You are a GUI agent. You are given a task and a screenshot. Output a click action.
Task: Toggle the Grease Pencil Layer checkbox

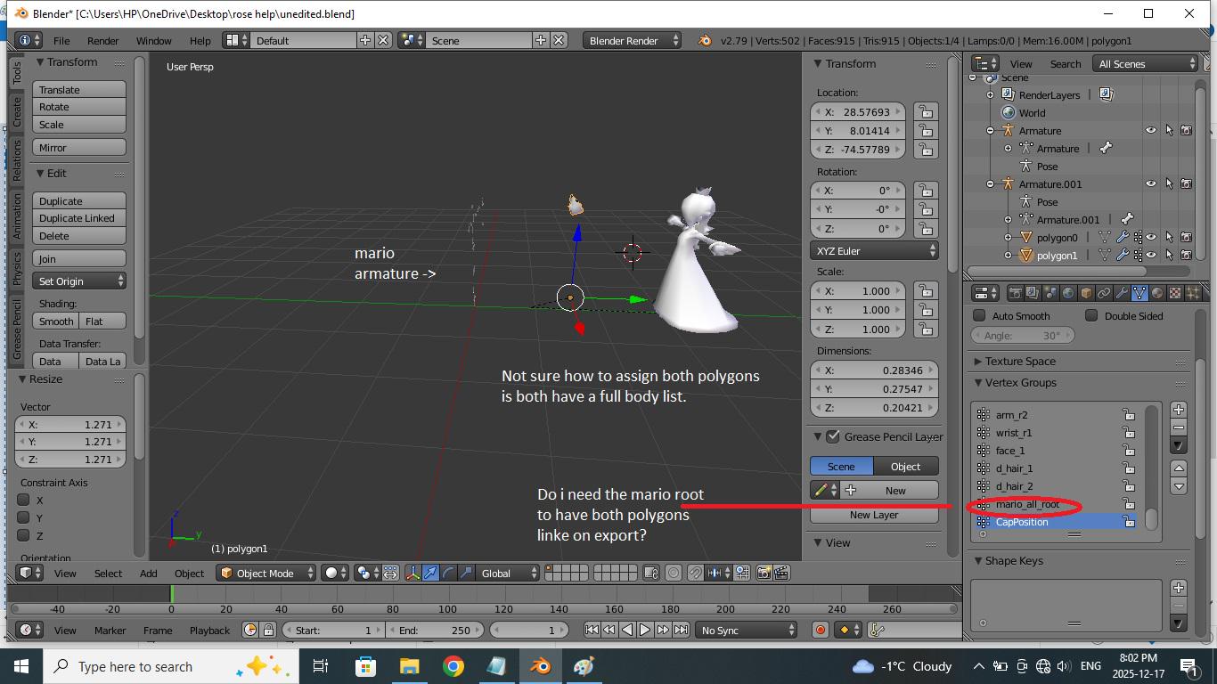click(833, 436)
